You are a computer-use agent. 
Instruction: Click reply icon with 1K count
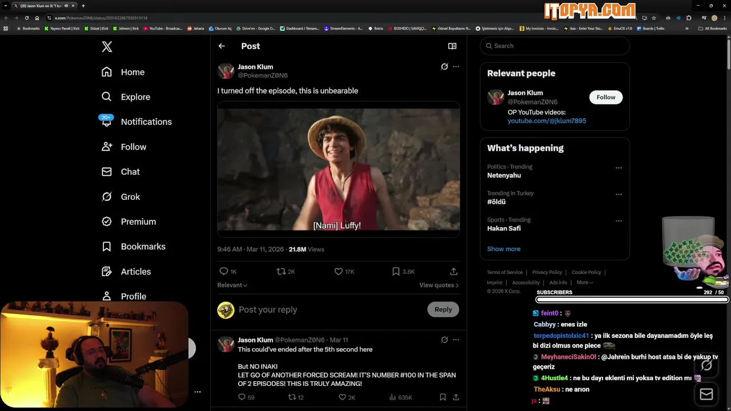[x=228, y=272]
